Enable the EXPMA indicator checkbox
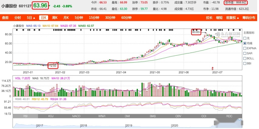Image resolution: width=259 pixels, height=129 pixels. [x=245, y=48]
